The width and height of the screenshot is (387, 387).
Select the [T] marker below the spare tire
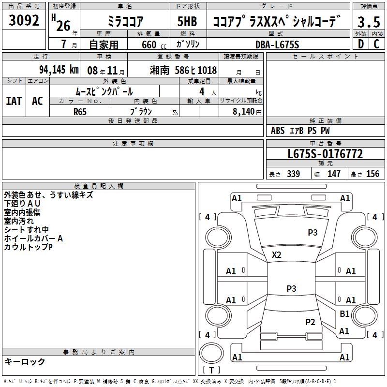211,370
